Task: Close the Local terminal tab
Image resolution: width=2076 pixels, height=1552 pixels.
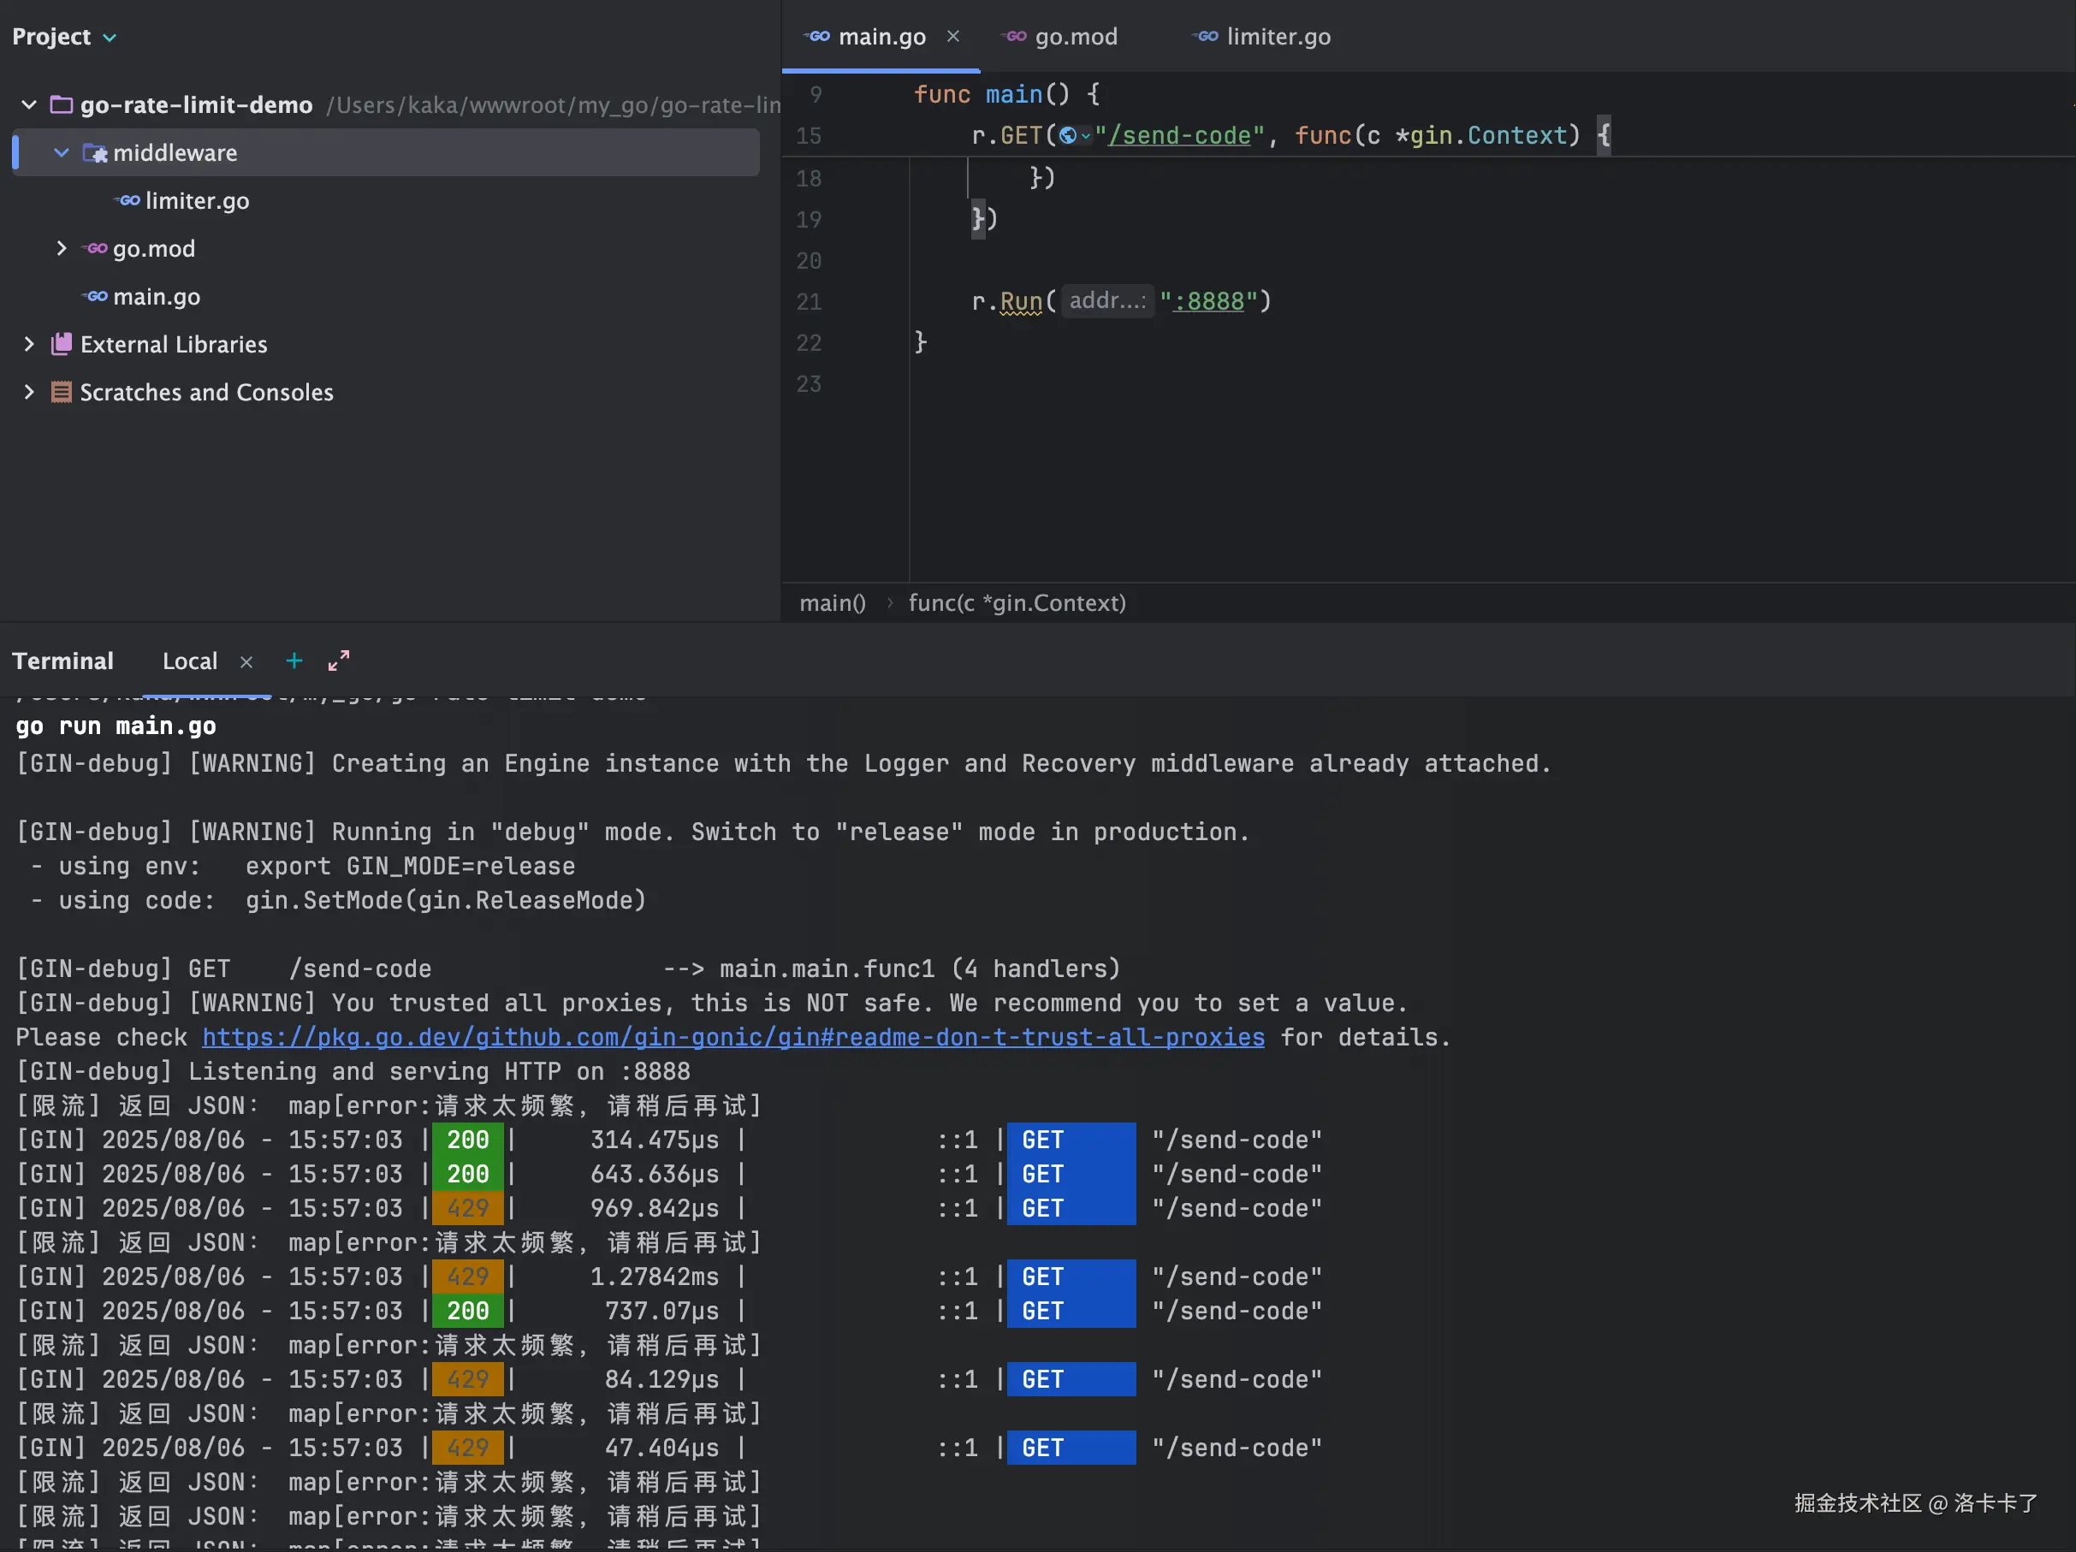Action: point(246,662)
